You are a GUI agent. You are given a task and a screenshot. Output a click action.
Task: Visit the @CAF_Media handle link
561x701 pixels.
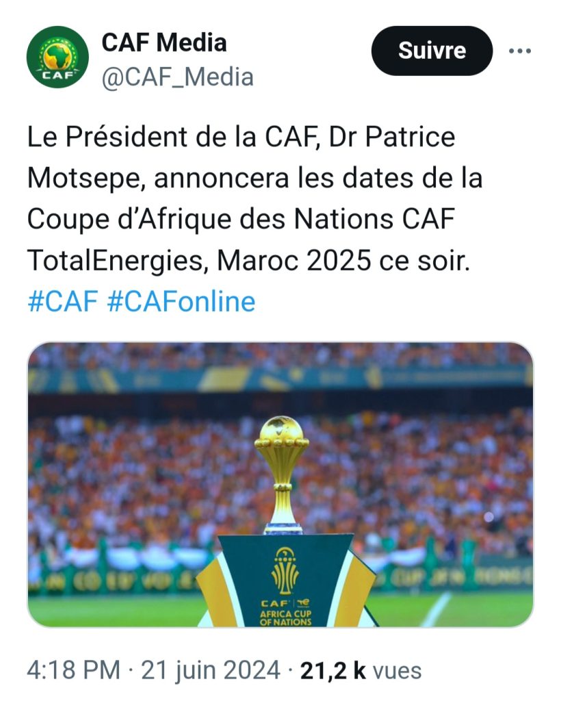(x=178, y=77)
